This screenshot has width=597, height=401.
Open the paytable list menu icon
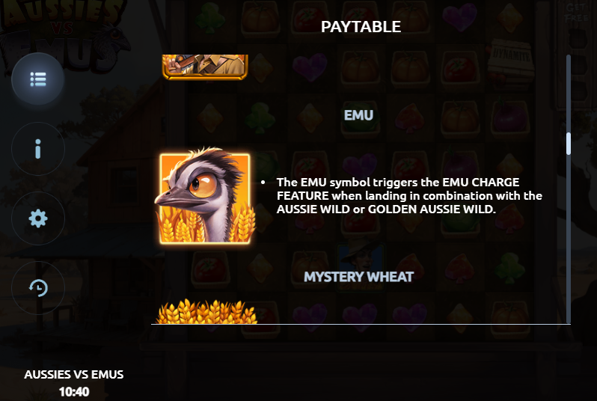click(x=38, y=79)
